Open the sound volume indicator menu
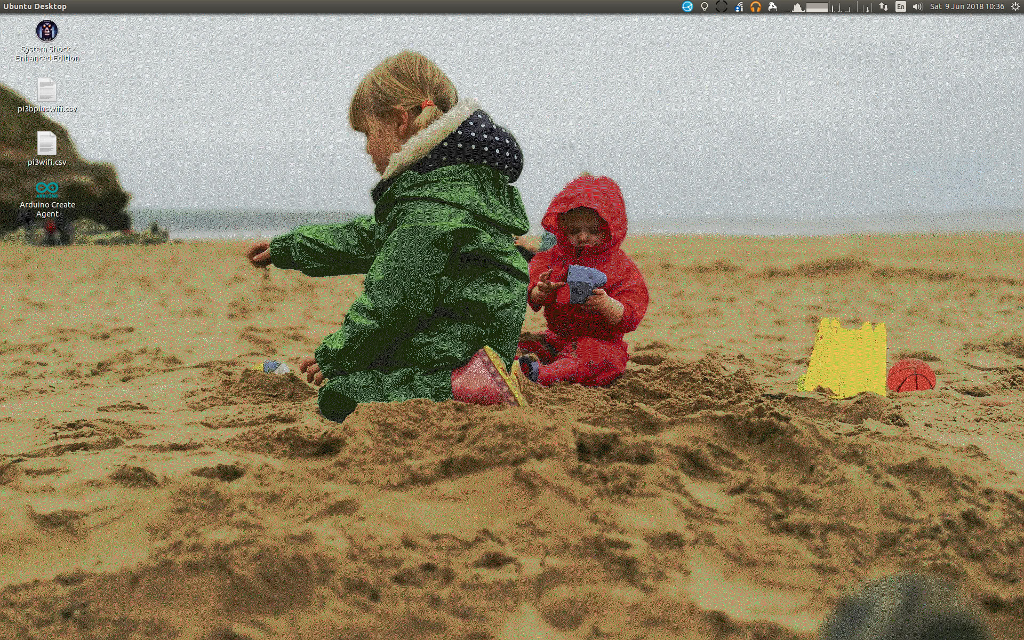The height and width of the screenshot is (640, 1024). [x=917, y=6]
